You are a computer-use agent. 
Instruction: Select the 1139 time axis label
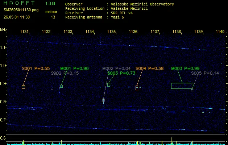pyautogui.click(x=198, y=32)
